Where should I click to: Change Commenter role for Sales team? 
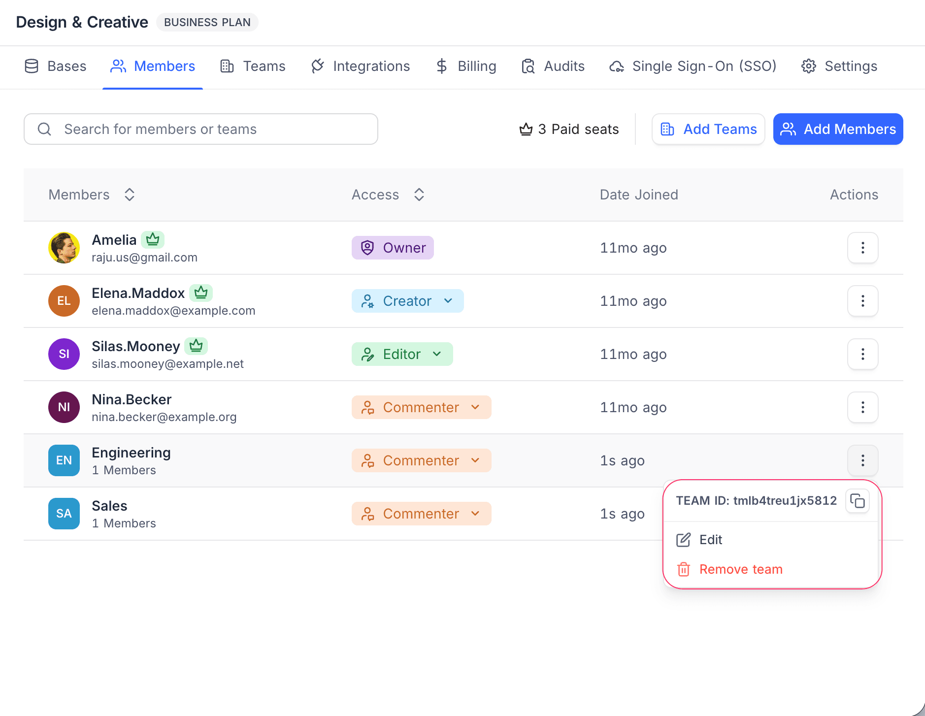coord(421,514)
